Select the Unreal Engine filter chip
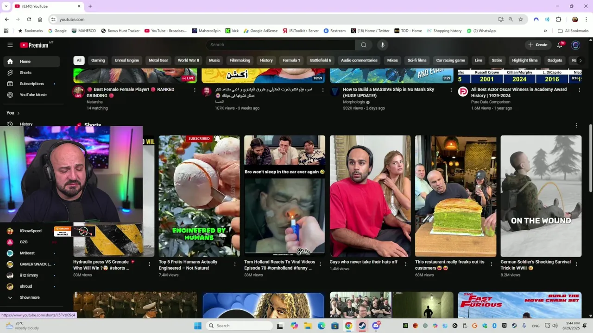This screenshot has height=333, width=593. [x=126, y=60]
